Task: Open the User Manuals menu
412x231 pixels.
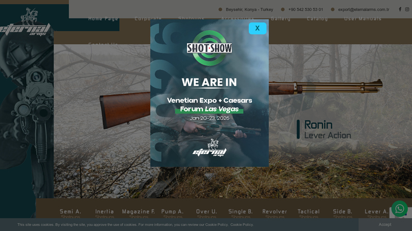Action: pyautogui.click(x=363, y=19)
